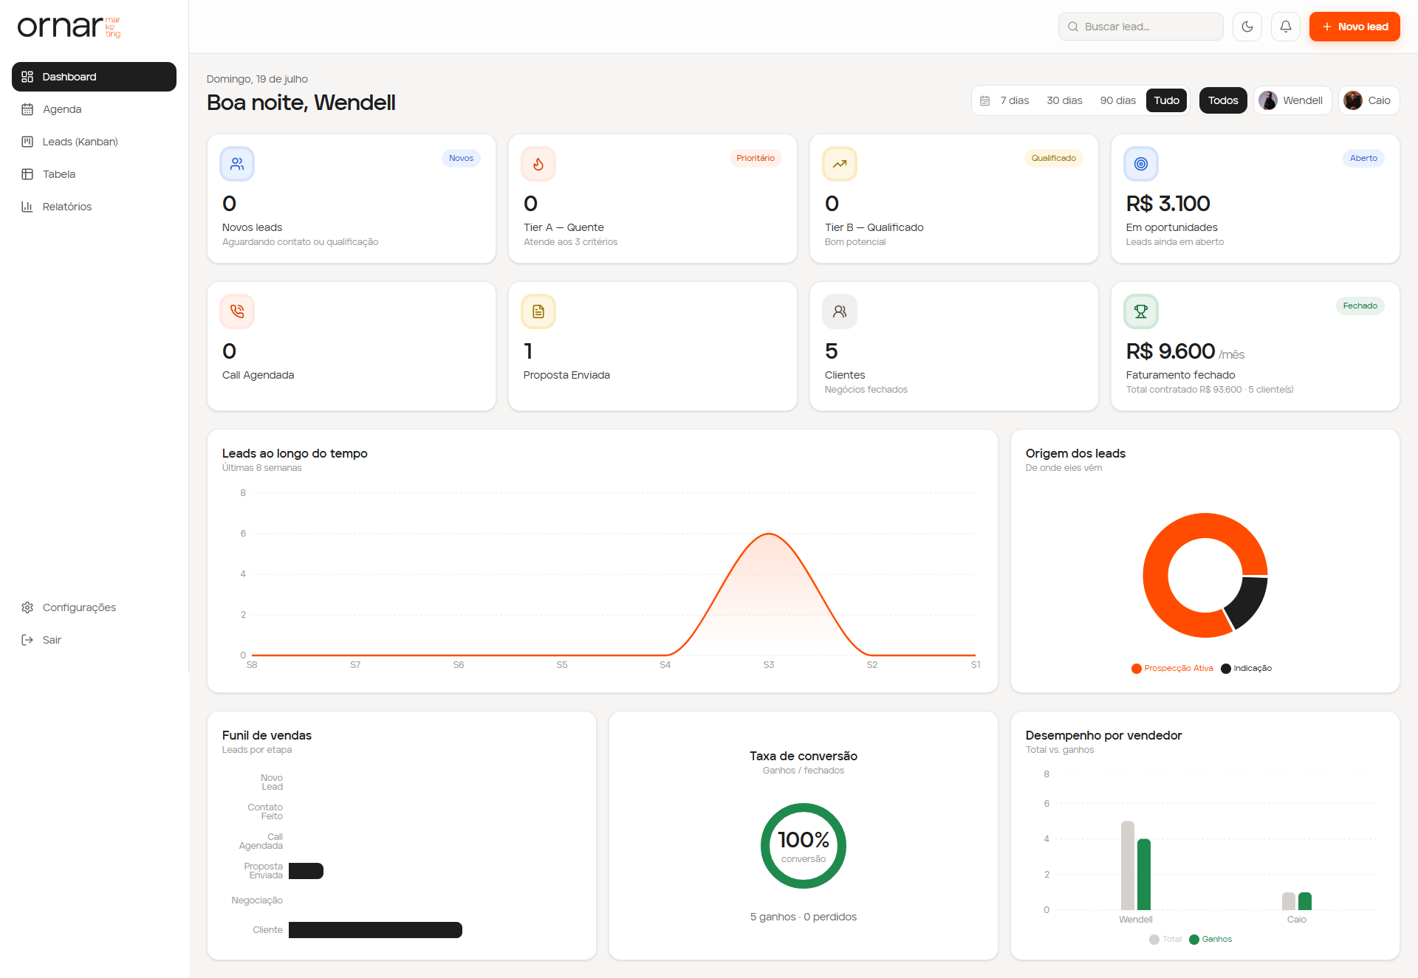Click the Novo lead button
Screen dimensions: 1418x978
(x=1354, y=27)
